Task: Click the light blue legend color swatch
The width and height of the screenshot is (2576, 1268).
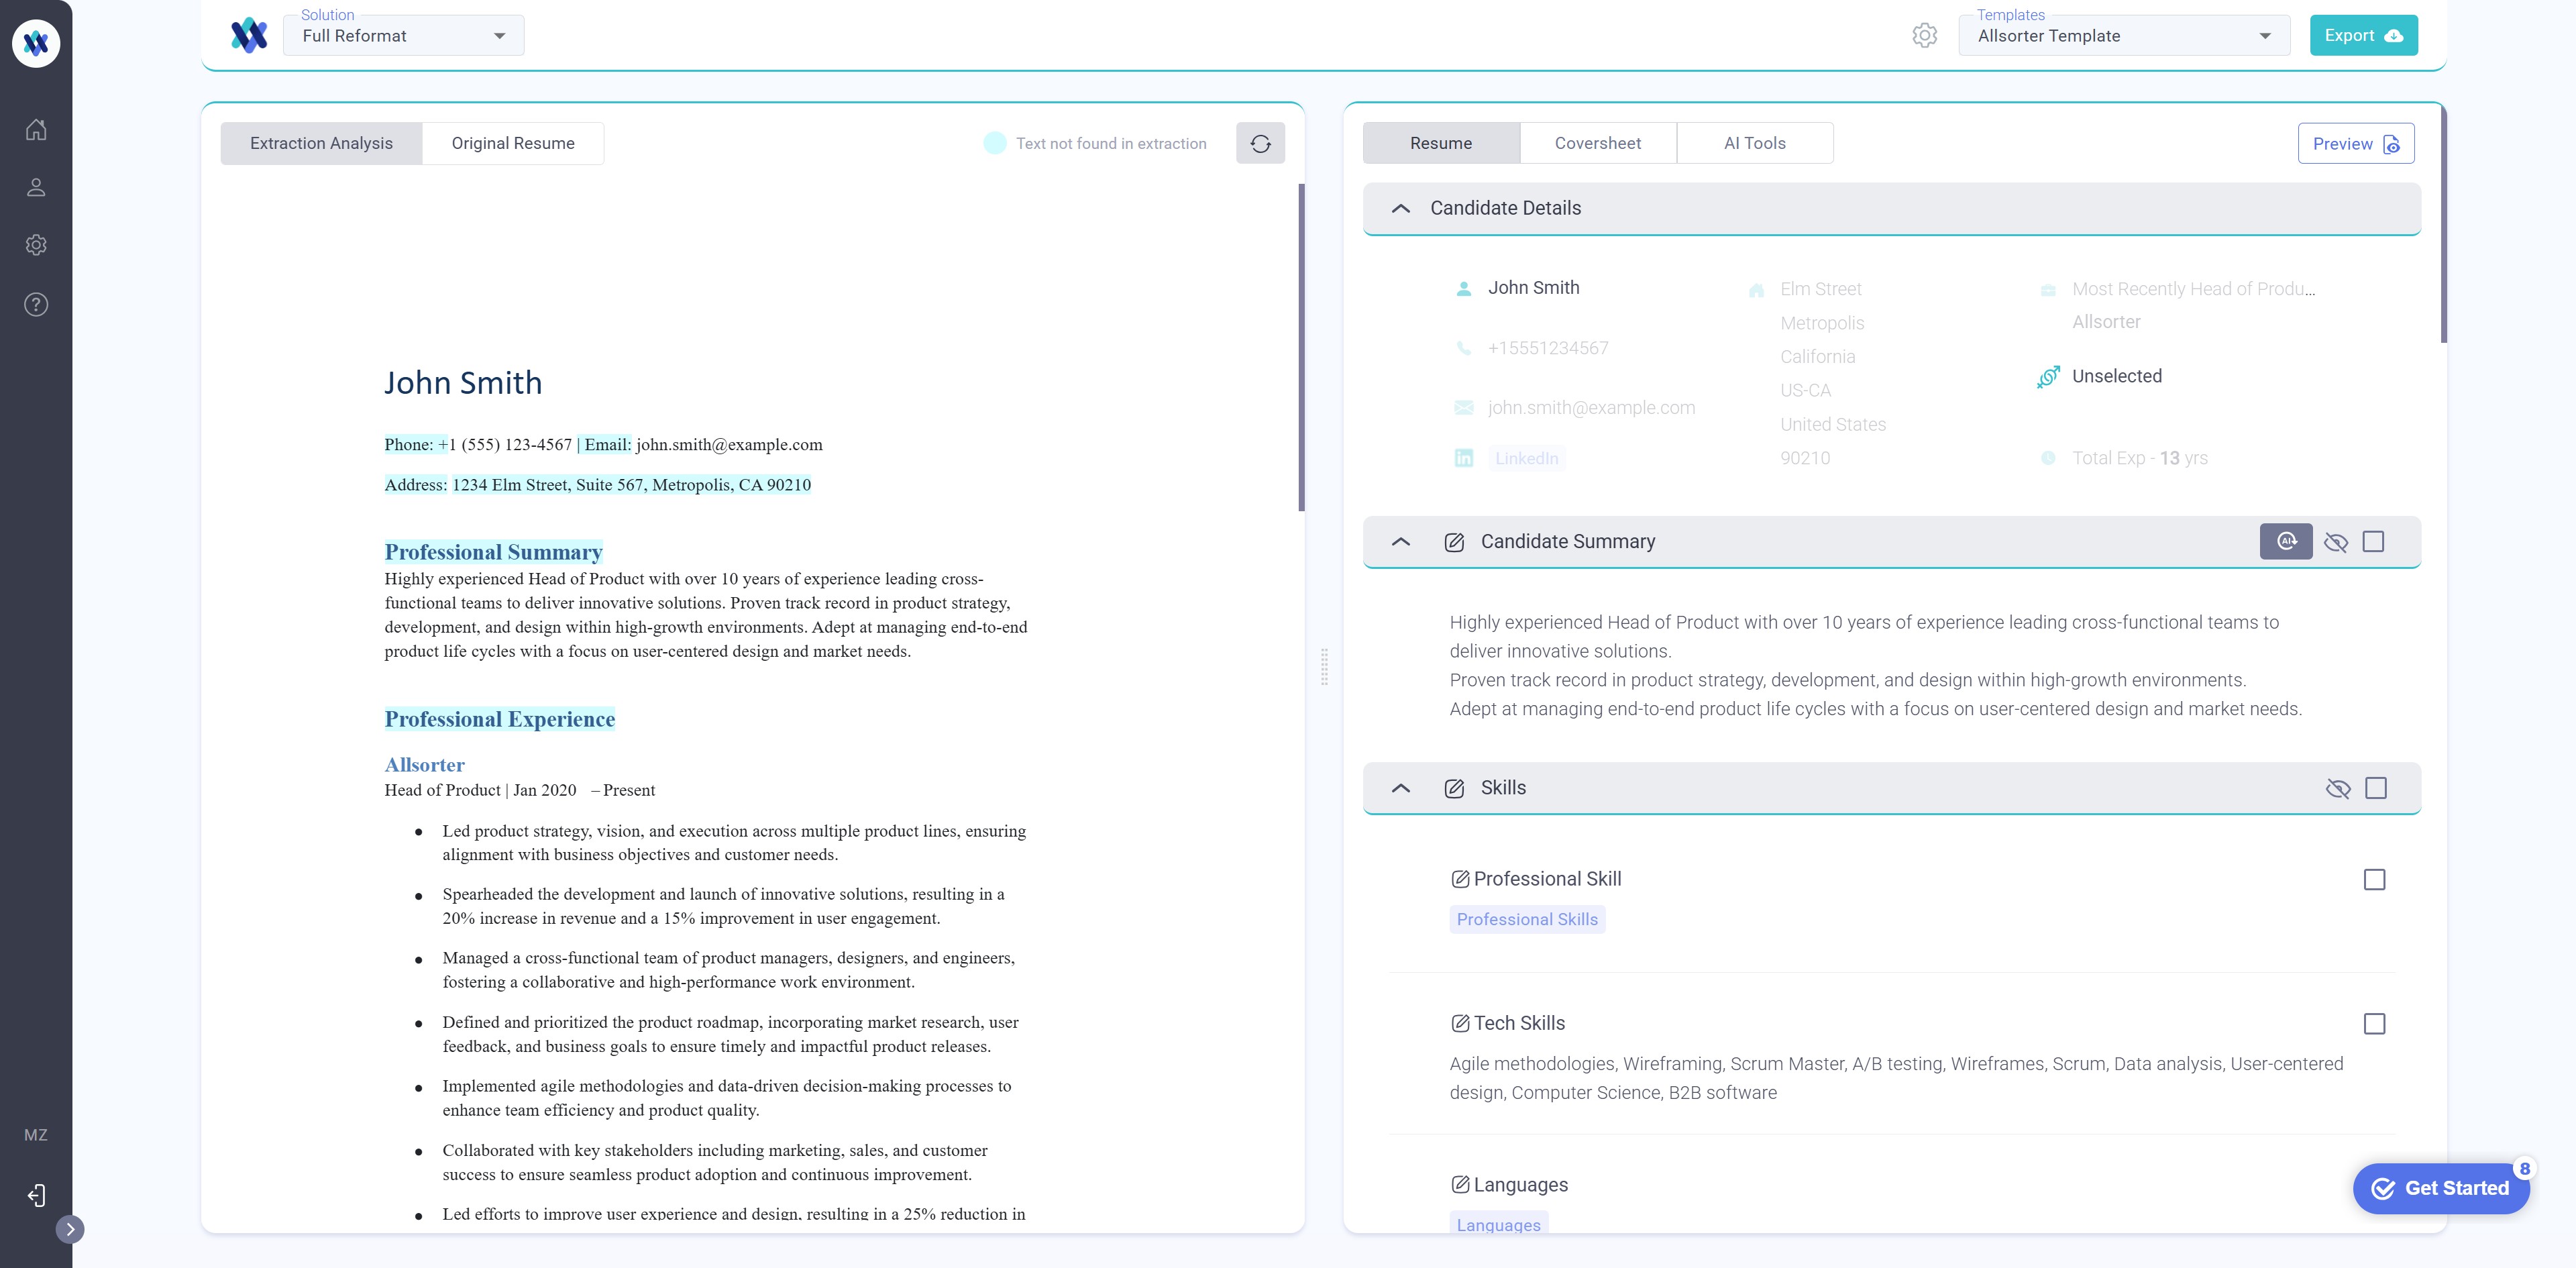Action: point(994,143)
